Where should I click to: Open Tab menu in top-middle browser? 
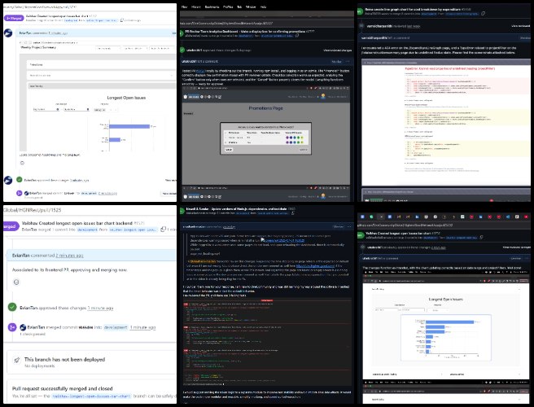(239, 7)
